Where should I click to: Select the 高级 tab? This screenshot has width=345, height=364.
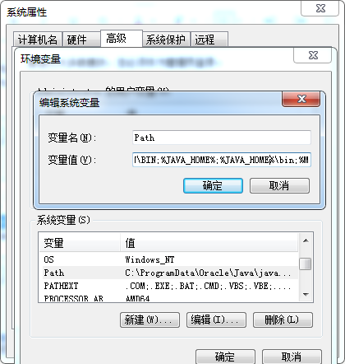[x=122, y=39]
